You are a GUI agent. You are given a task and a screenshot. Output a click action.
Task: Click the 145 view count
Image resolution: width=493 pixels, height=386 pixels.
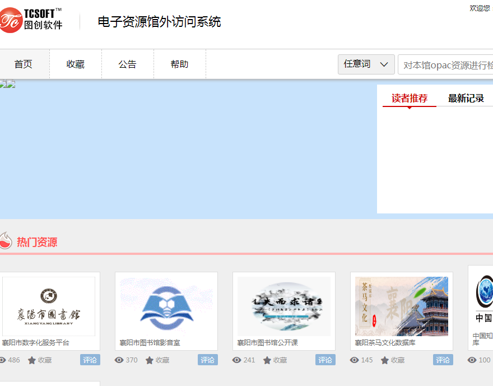coord(367,360)
